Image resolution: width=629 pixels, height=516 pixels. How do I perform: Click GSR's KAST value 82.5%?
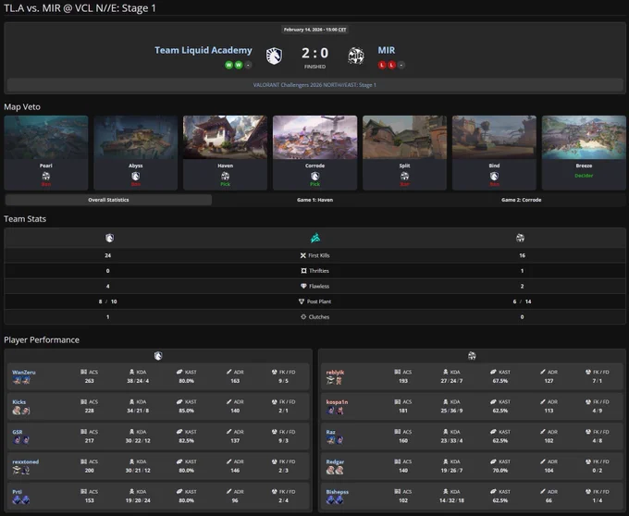point(187,440)
